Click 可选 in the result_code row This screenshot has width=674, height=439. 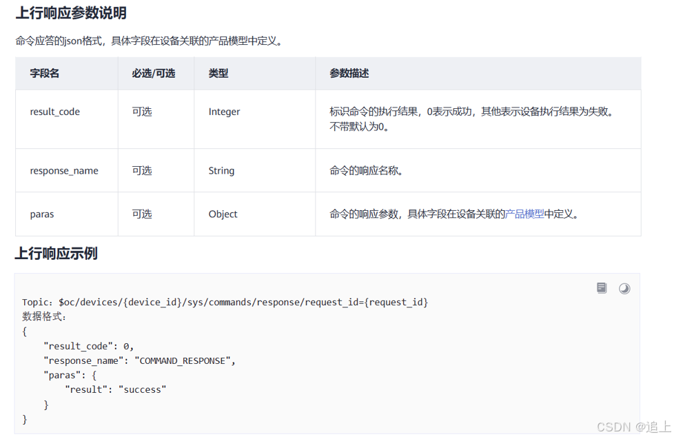142,112
